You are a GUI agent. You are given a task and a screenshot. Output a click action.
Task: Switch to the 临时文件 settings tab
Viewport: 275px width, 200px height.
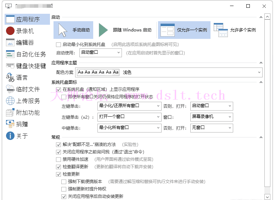click(28, 89)
